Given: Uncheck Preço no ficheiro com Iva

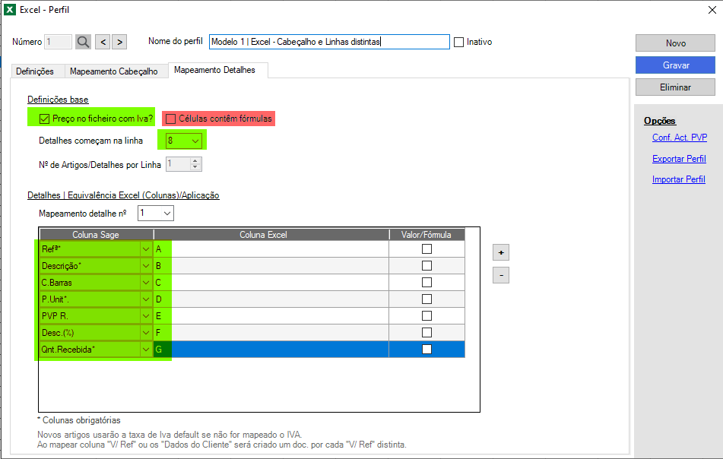Looking at the screenshot, I should 44,119.
